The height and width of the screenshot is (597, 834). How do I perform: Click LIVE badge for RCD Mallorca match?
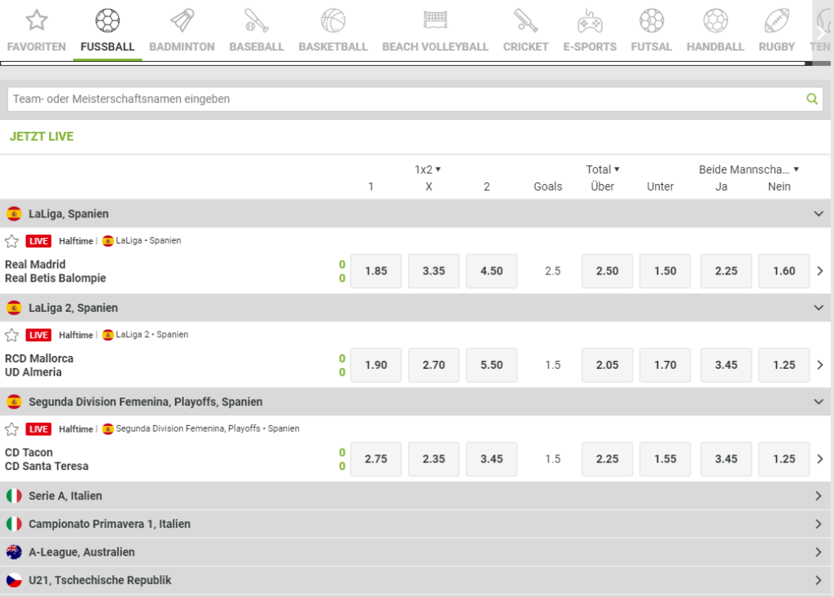[x=38, y=336]
